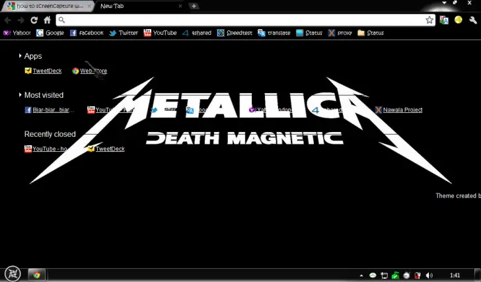Click the reload page icon
The width and height of the screenshot is (481, 282).
tap(34, 20)
